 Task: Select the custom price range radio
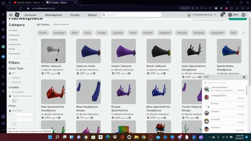[10, 115]
